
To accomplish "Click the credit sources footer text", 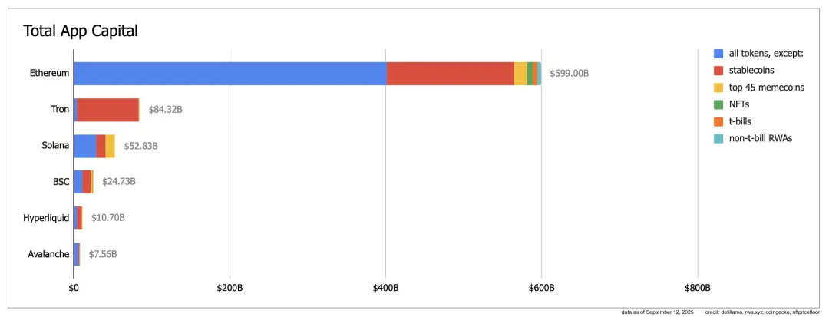I will 764,312.
